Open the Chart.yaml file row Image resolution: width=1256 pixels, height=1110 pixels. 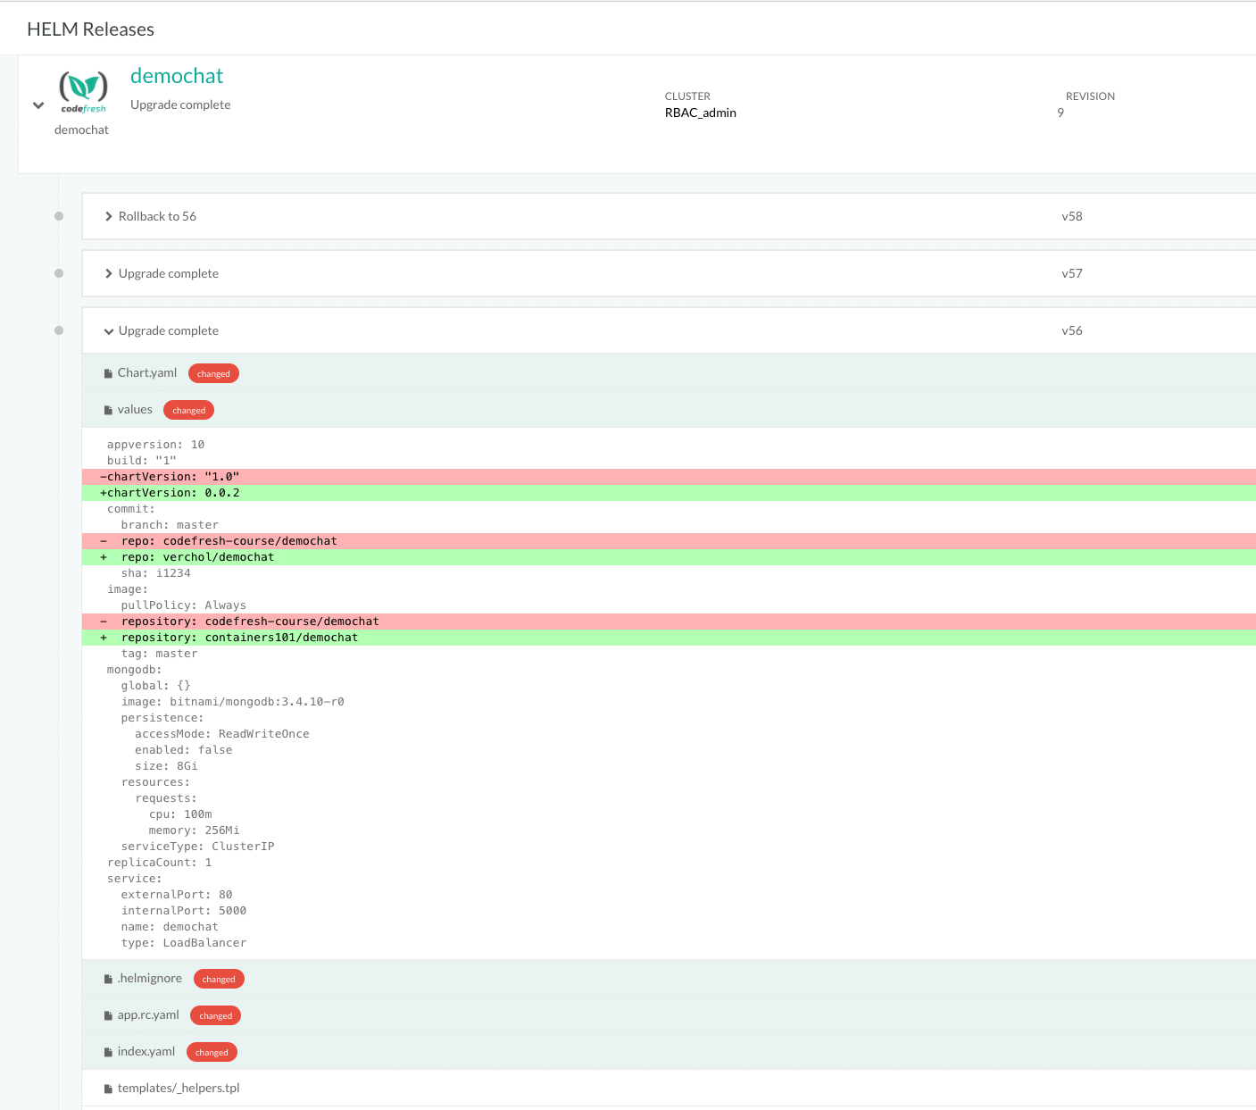(x=147, y=373)
